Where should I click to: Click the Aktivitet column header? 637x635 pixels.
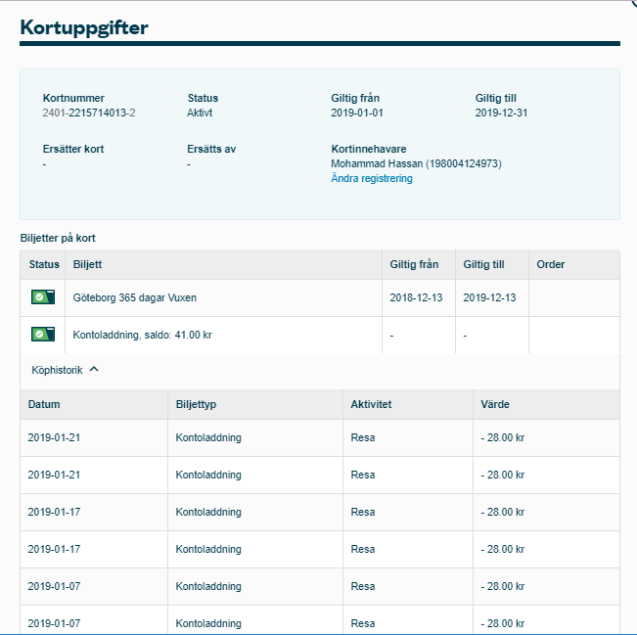(371, 404)
